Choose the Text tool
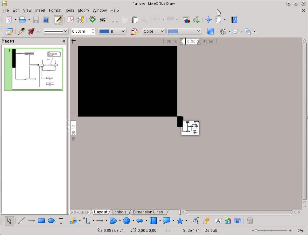This screenshot has width=308, height=235. [61, 221]
